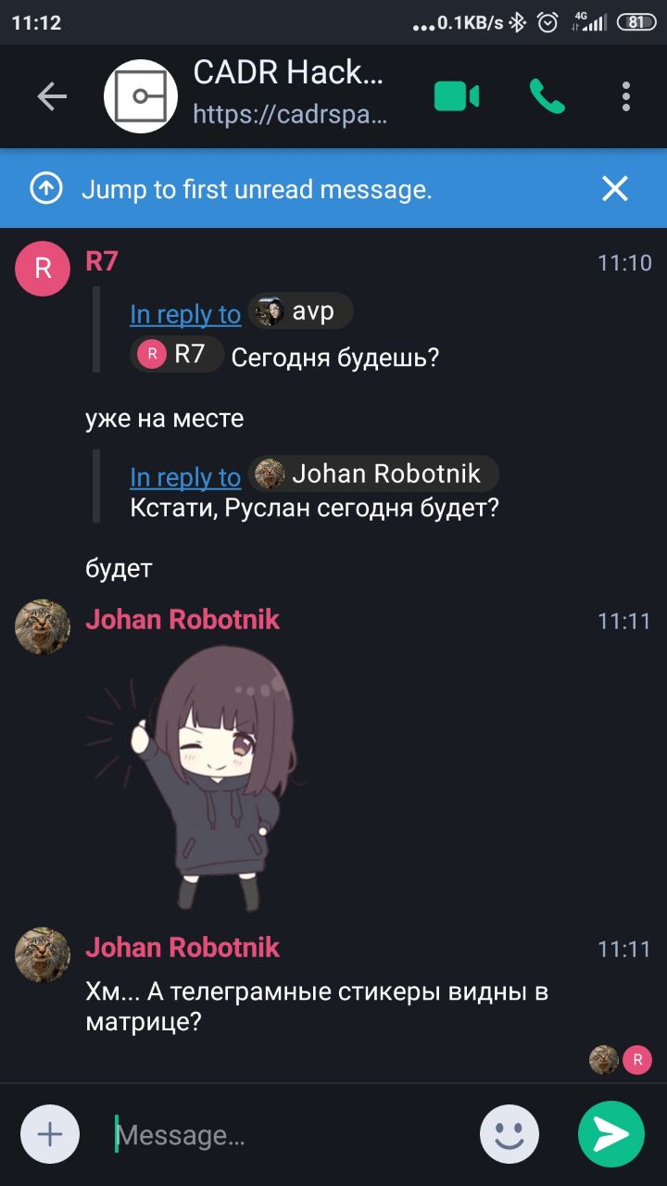Tap R7's pink avatar
This screenshot has height=1186, width=667.
click(43, 269)
